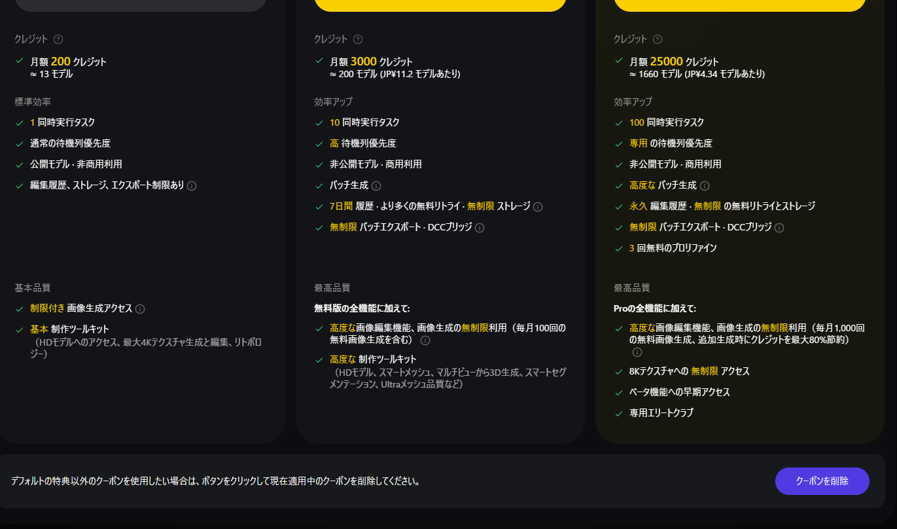Click the クーポンを削除 button
Image resolution: width=897 pixels, height=529 pixels.
click(x=822, y=481)
